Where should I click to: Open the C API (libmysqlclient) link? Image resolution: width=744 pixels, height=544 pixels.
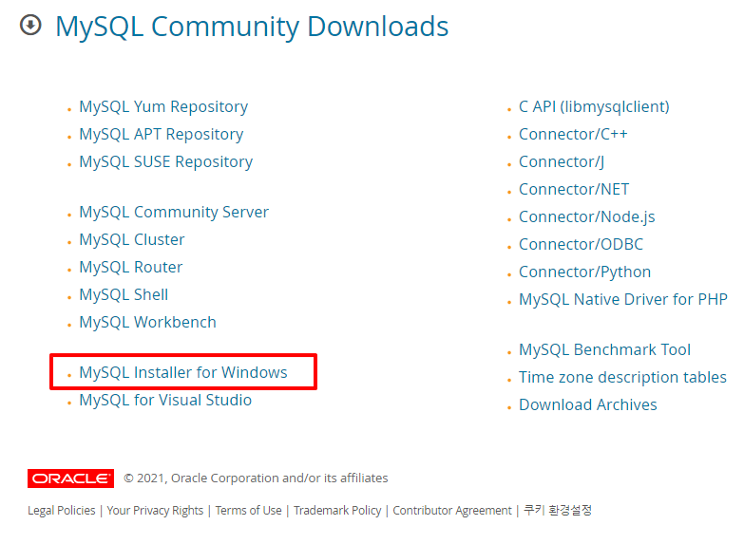pos(594,106)
